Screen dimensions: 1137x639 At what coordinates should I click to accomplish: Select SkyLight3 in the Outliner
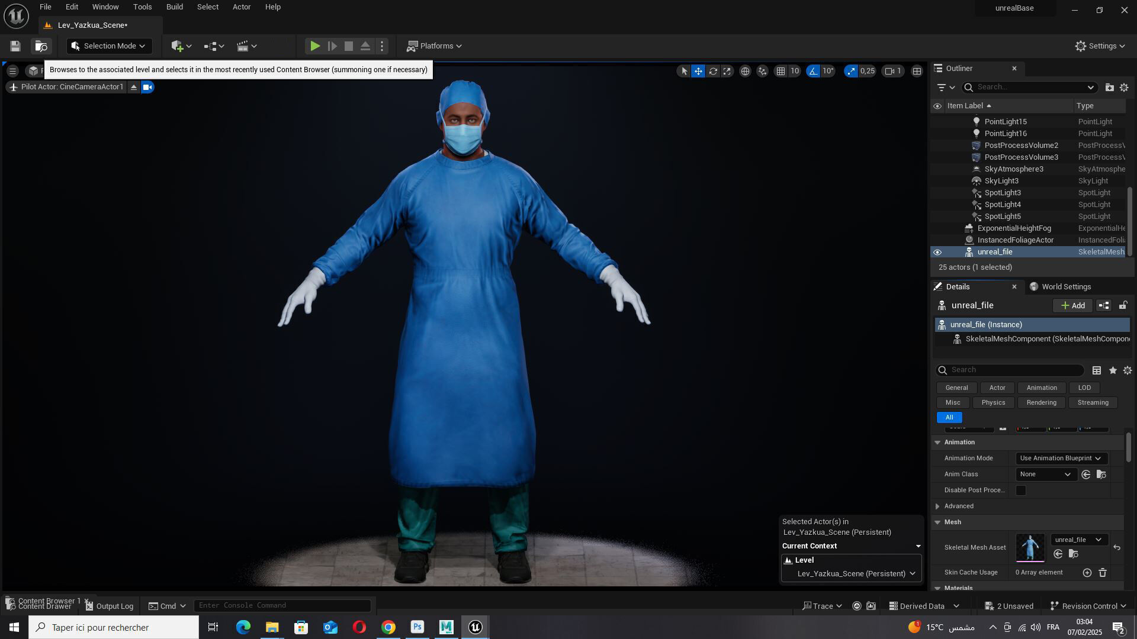pos(1001,181)
